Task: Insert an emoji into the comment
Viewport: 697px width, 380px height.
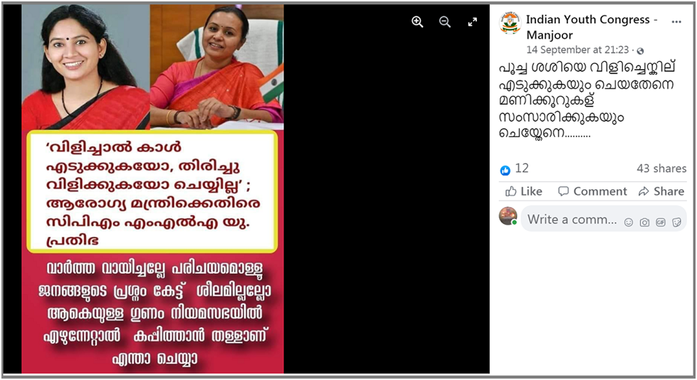Action: click(628, 222)
